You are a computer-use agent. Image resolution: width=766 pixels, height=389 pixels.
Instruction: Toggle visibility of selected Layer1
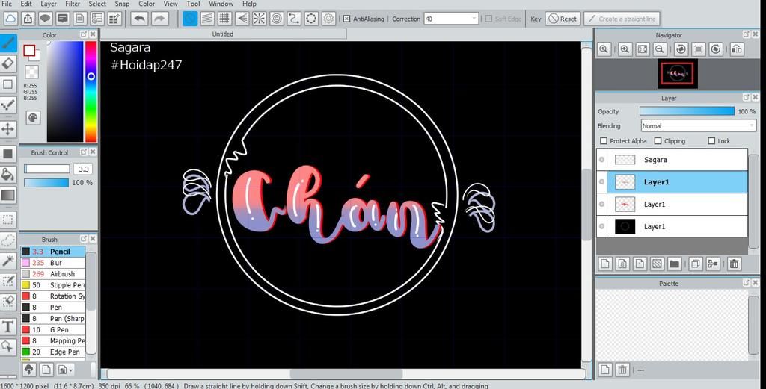(602, 182)
